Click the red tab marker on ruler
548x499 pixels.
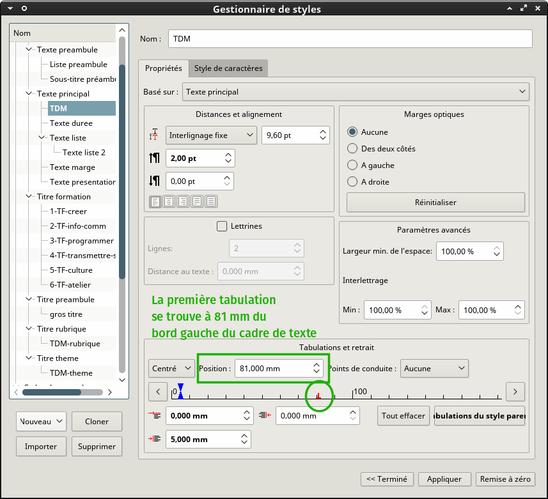(318, 396)
